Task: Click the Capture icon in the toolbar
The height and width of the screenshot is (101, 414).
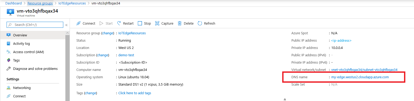Action: click(x=157, y=23)
